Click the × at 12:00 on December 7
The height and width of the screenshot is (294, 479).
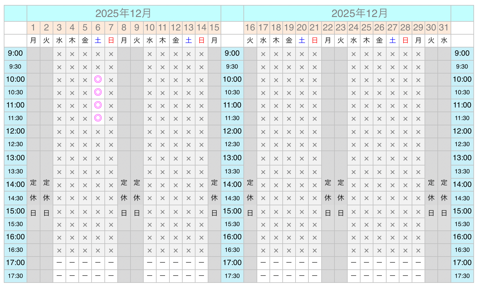tap(111, 132)
